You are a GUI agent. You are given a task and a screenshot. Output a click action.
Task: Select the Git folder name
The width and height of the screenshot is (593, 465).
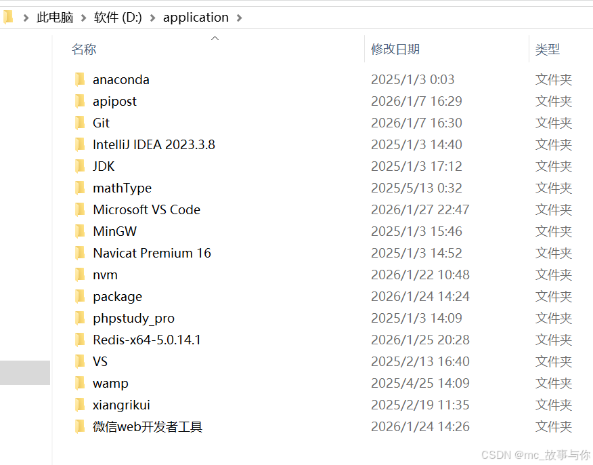click(x=101, y=123)
